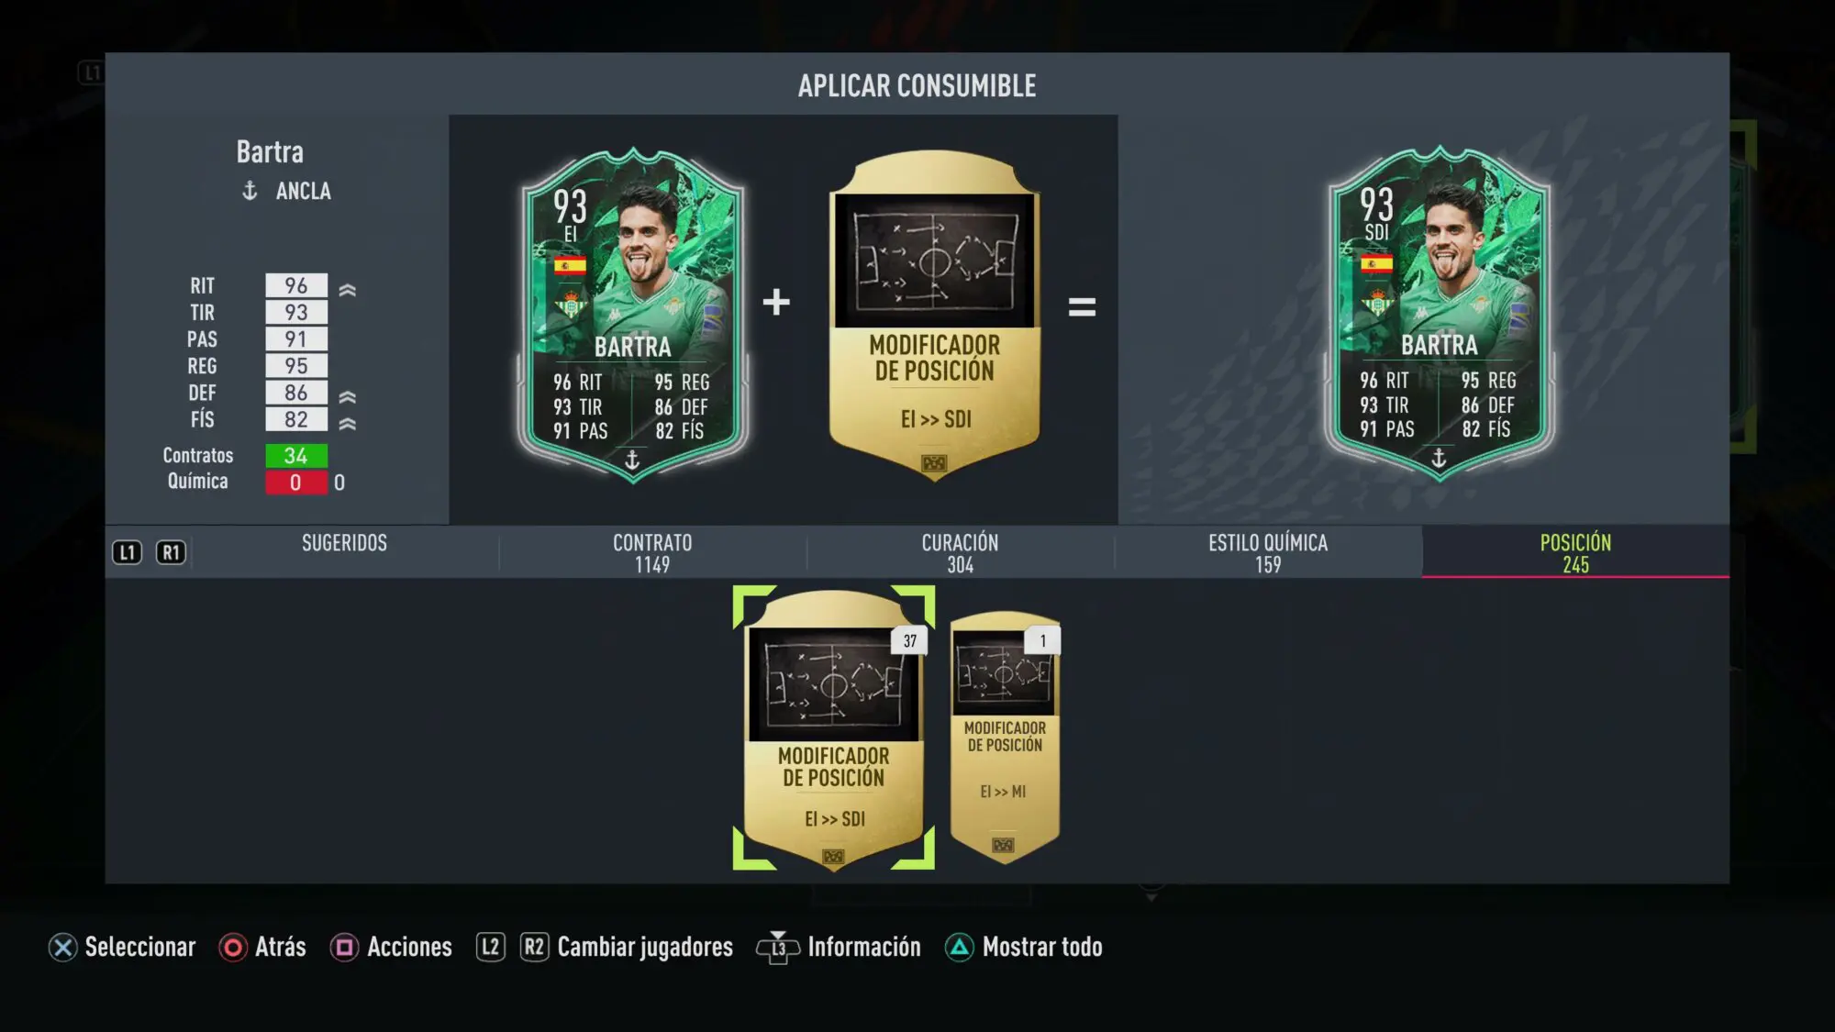Select the EI >> SDI position modifier card
1835x1032 pixels.
click(833, 728)
